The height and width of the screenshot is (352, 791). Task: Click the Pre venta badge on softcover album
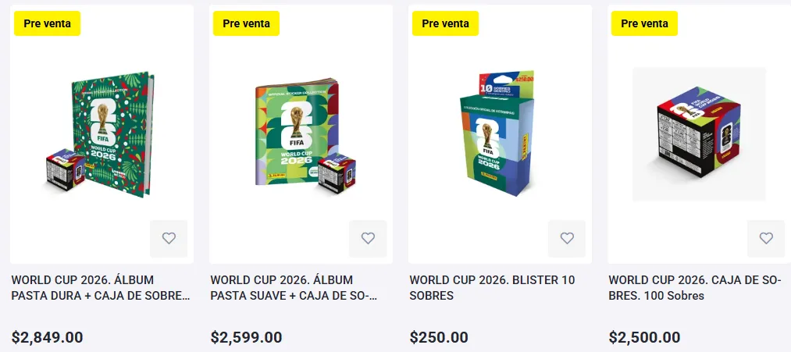(246, 23)
